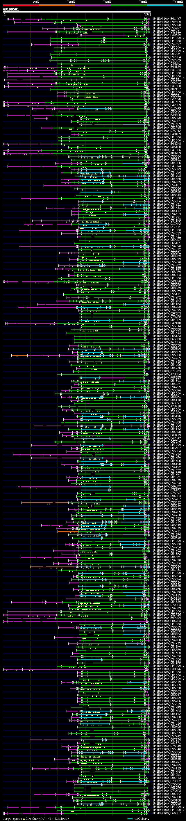The height and width of the screenshot is (821, 186).
Task: Open UniRef100_Q76P42 entry
Action: 167,131
